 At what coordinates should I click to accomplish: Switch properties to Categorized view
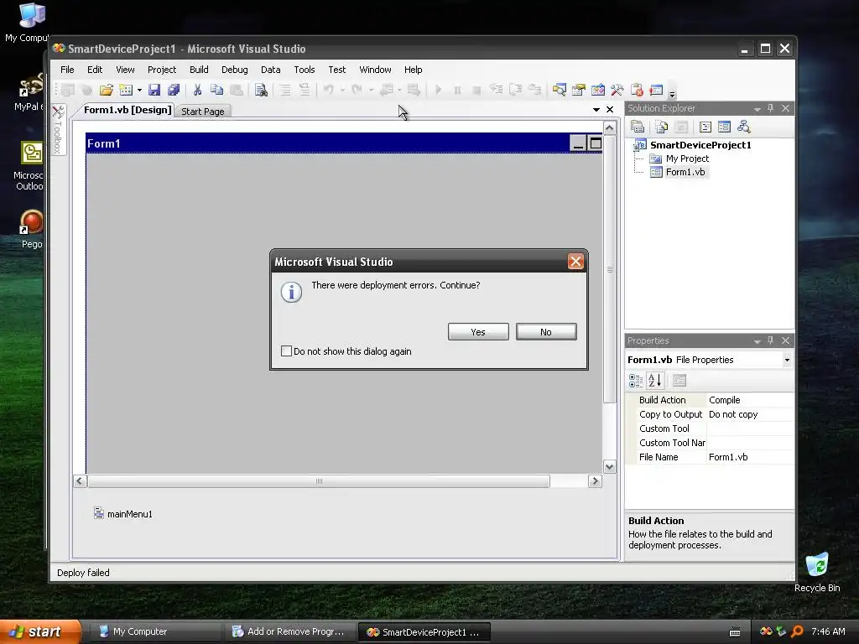pos(636,380)
